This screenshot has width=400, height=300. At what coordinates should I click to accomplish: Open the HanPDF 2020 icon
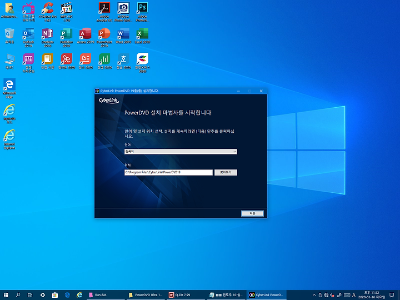click(67, 61)
